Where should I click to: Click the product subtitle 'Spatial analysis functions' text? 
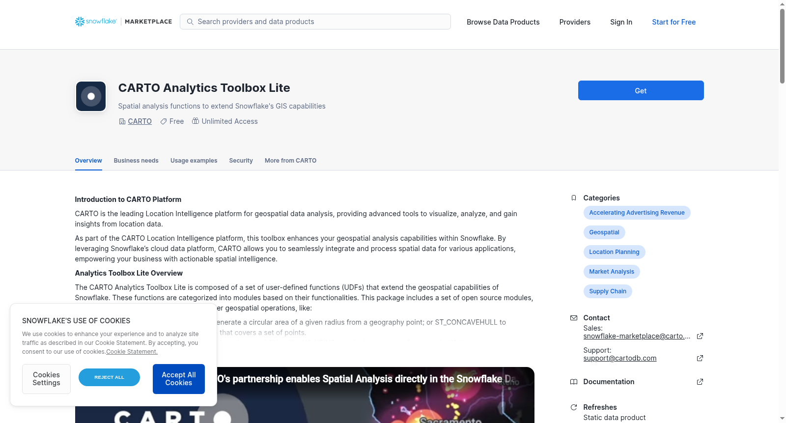pyautogui.click(x=222, y=106)
